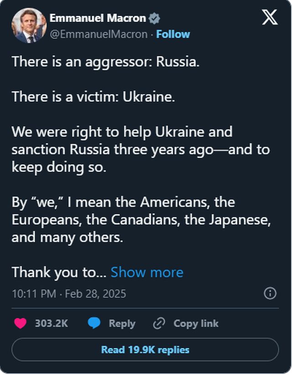Open the tweet info circle icon
The height and width of the screenshot is (375, 292).
271,293
